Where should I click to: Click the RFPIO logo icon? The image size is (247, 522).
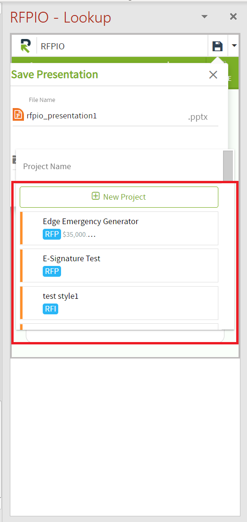[25, 46]
